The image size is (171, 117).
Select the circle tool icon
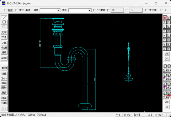click(4, 27)
